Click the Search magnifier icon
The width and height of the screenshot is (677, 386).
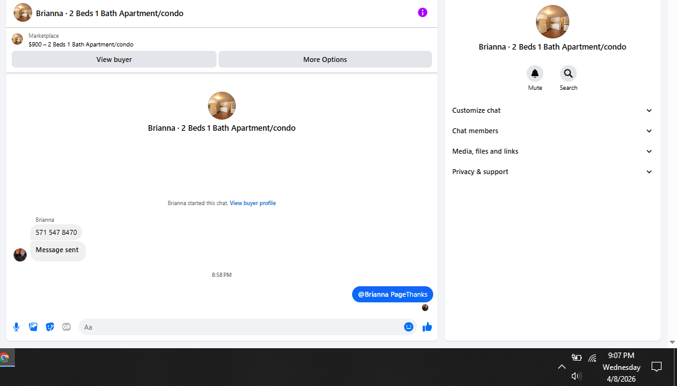pyautogui.click(x=568, y=74)
